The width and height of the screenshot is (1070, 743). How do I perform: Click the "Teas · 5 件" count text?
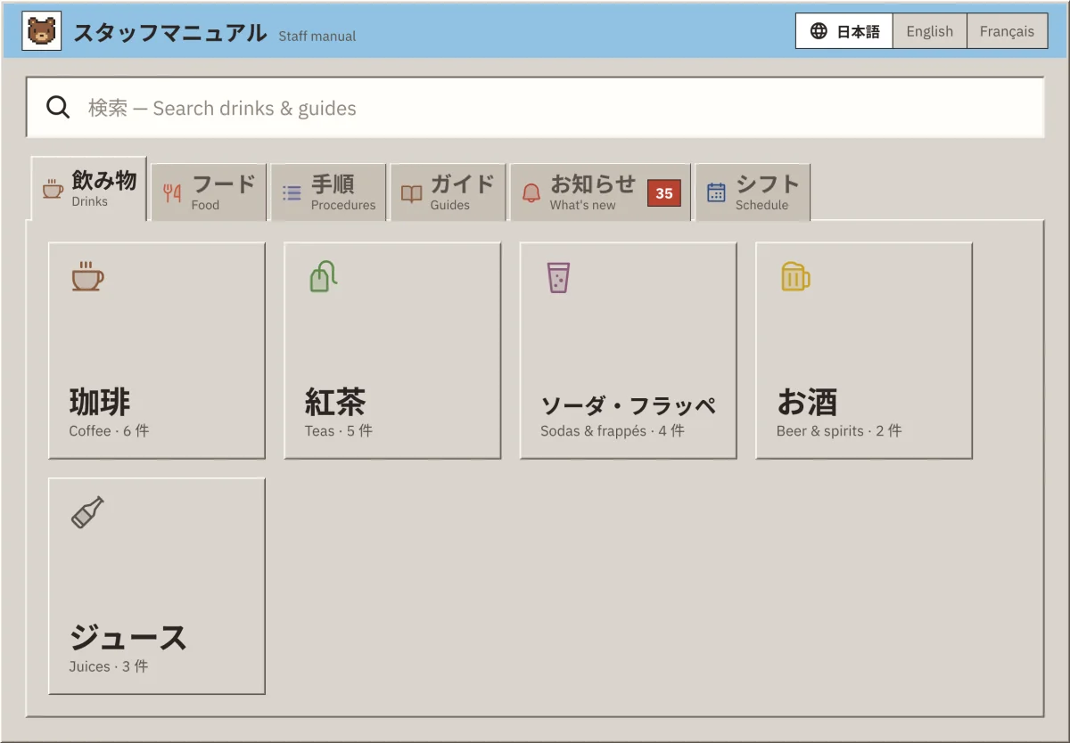tap(339, 431)
